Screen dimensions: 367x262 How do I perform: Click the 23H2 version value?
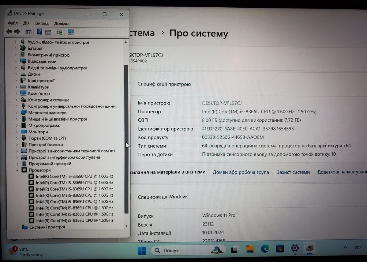[x=208, y=224]
